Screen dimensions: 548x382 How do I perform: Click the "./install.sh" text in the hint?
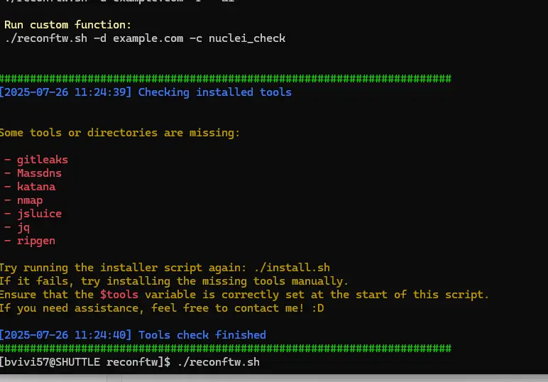pos(292,268)
